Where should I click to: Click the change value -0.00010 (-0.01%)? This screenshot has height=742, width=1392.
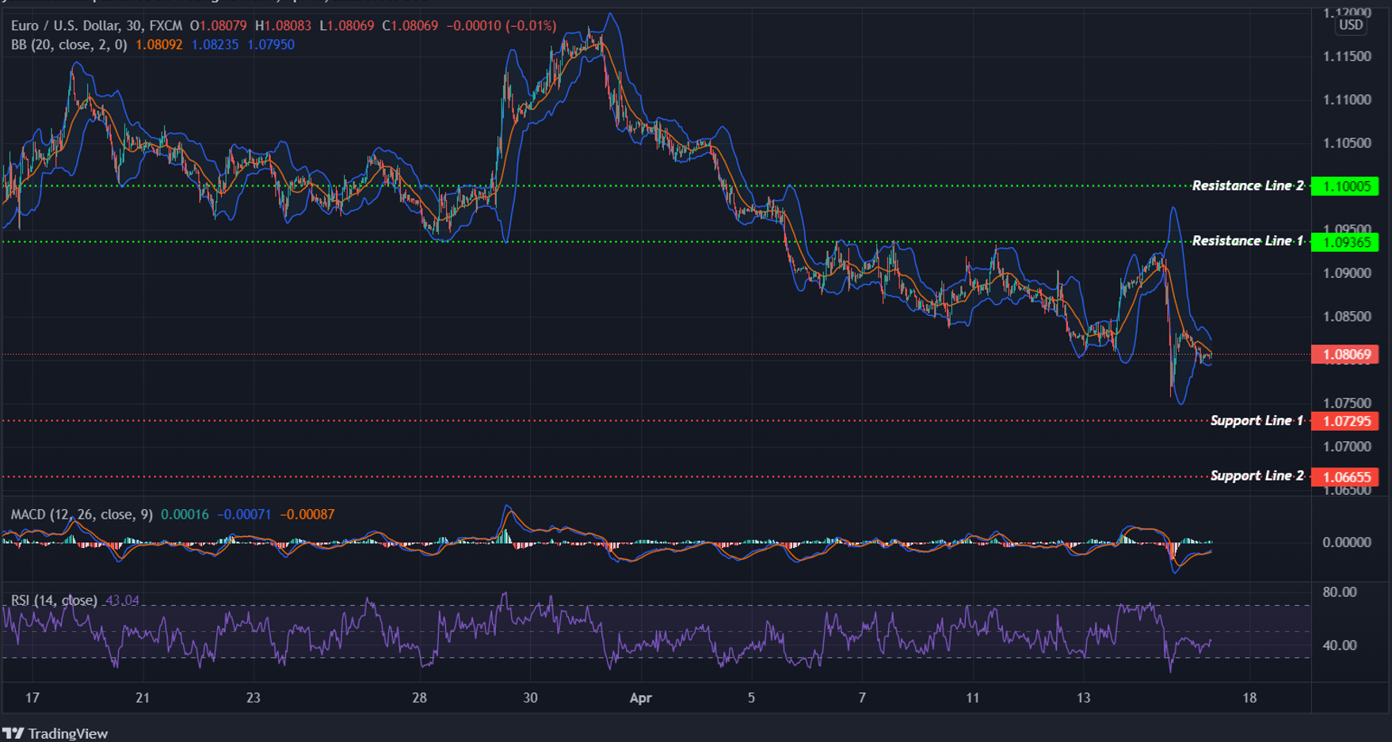[x=501, y=26]
